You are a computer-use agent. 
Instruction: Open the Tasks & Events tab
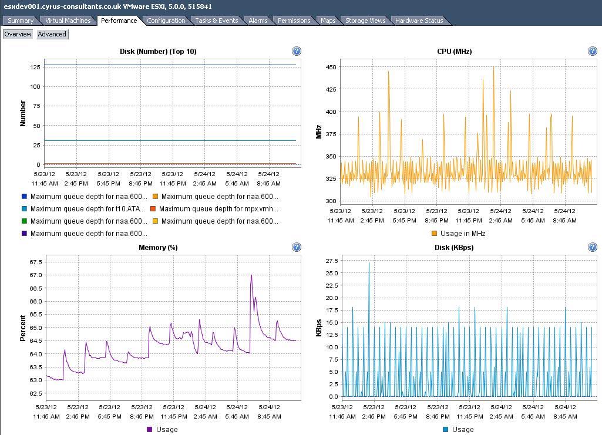point(217,21)
